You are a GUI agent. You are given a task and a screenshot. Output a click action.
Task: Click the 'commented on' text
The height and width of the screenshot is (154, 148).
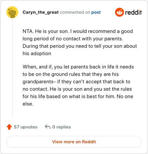point(75,12)
